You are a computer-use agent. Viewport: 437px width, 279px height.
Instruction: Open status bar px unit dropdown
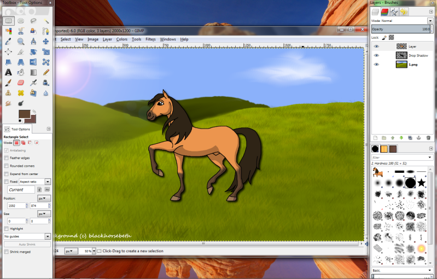click(71, 251)
